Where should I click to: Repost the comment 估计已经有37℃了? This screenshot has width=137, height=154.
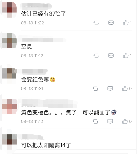click(x=96, y=23)
